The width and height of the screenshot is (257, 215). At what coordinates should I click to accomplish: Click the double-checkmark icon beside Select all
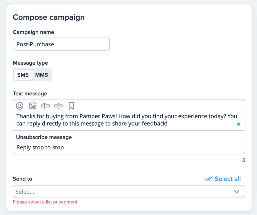(x=209, y=179)
